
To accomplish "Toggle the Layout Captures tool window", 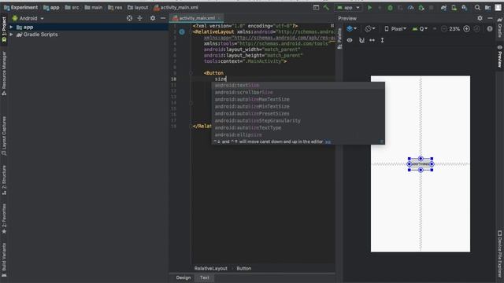I will [x=4, y=136].
